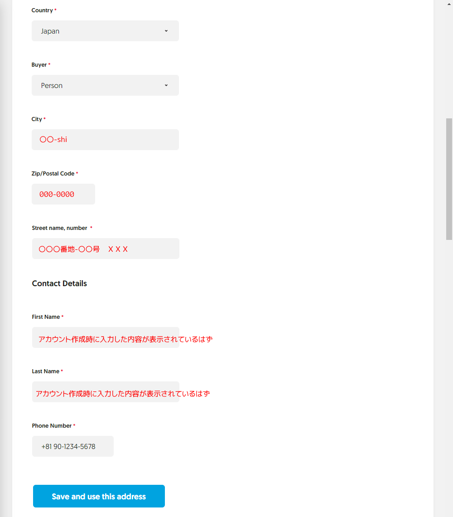Click the vertical scrollbar thumb
This screenshot has height=517, width=453.
click(449, 179)
